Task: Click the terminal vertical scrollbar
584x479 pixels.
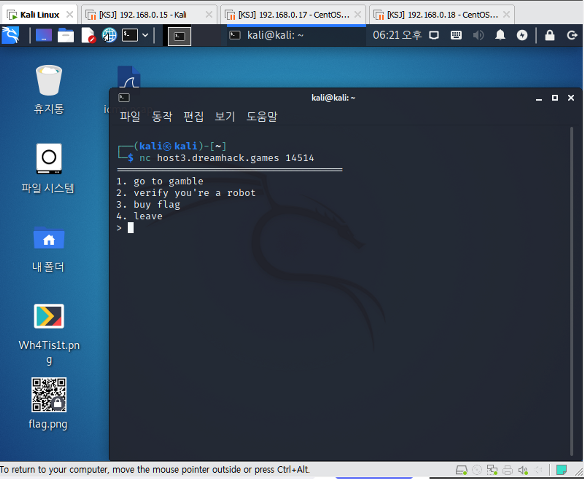Action: pyautogui.click(x=572, y=291)
